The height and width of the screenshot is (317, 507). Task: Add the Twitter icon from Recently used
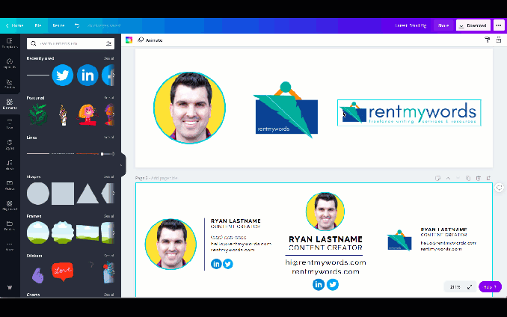(x=63, y=75)
